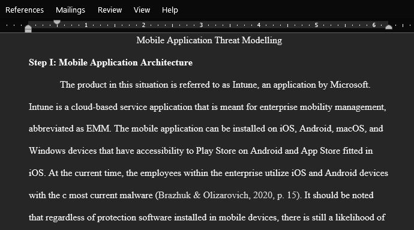Click the first line indent marker on ruler
Screen dimensions: 414x230
pyautogui.click(x=57, y=22)
